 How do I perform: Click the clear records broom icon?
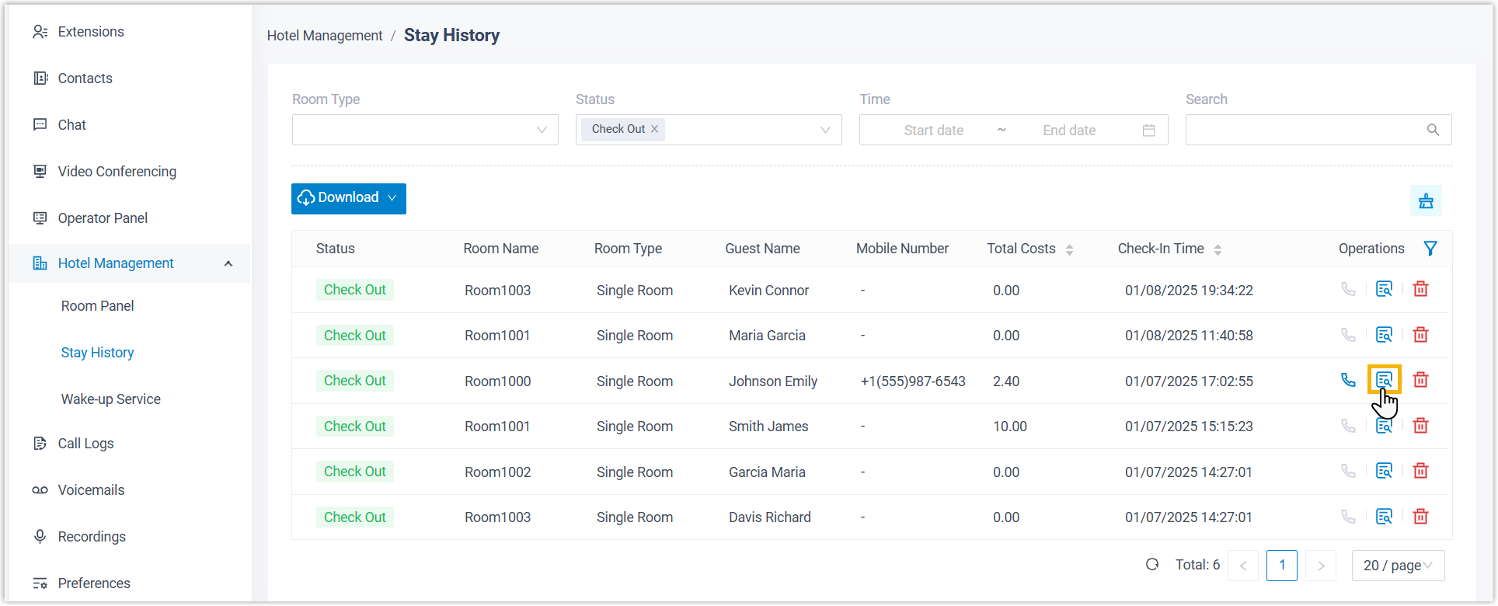tap(1426, 201)
